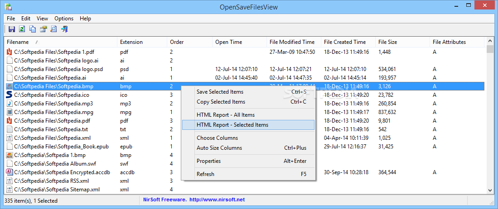Image resolution: width=498 pixels, height=209 pixels.
Task: Open the Edit menu
Action: tap(26, 19)
